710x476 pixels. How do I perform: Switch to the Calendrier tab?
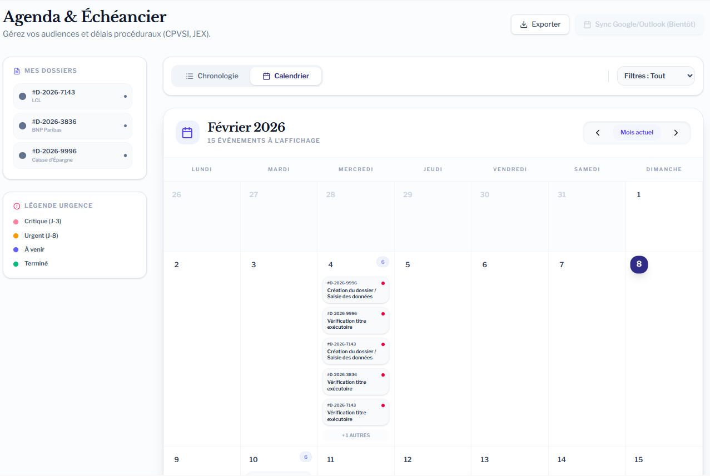point(286,76)
